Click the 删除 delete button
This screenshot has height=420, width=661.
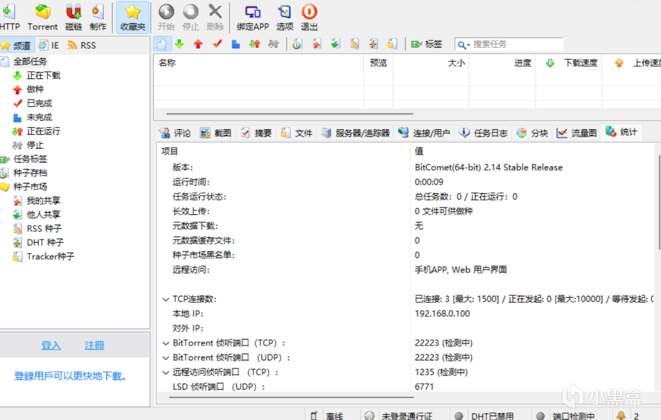point(215,18)
